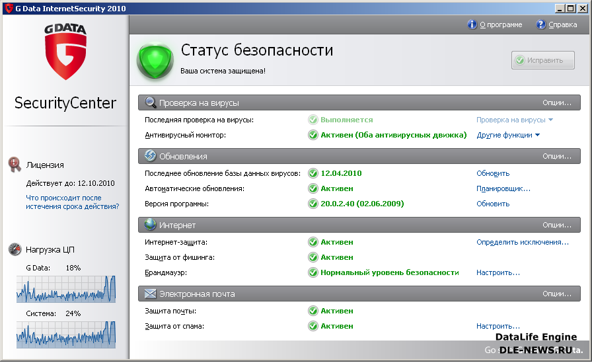
Task: Click check icon for Защита от фишинга
Action: coord(313,257)
